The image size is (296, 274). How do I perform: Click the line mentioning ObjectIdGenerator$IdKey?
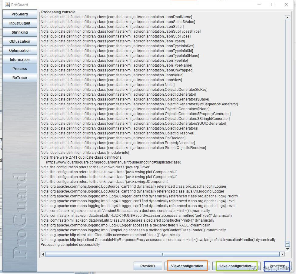tap(124, 90)
